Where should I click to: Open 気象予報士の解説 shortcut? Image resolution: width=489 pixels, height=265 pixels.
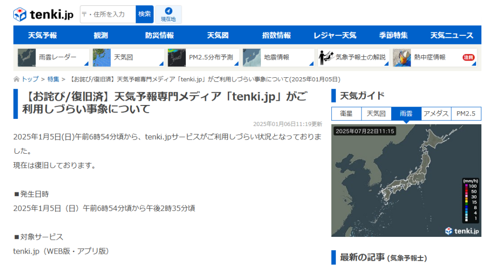353,57
